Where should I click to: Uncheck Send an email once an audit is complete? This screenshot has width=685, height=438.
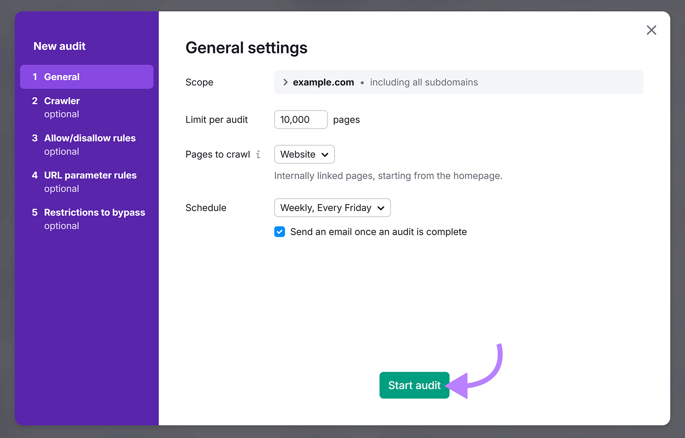[279, 232]
